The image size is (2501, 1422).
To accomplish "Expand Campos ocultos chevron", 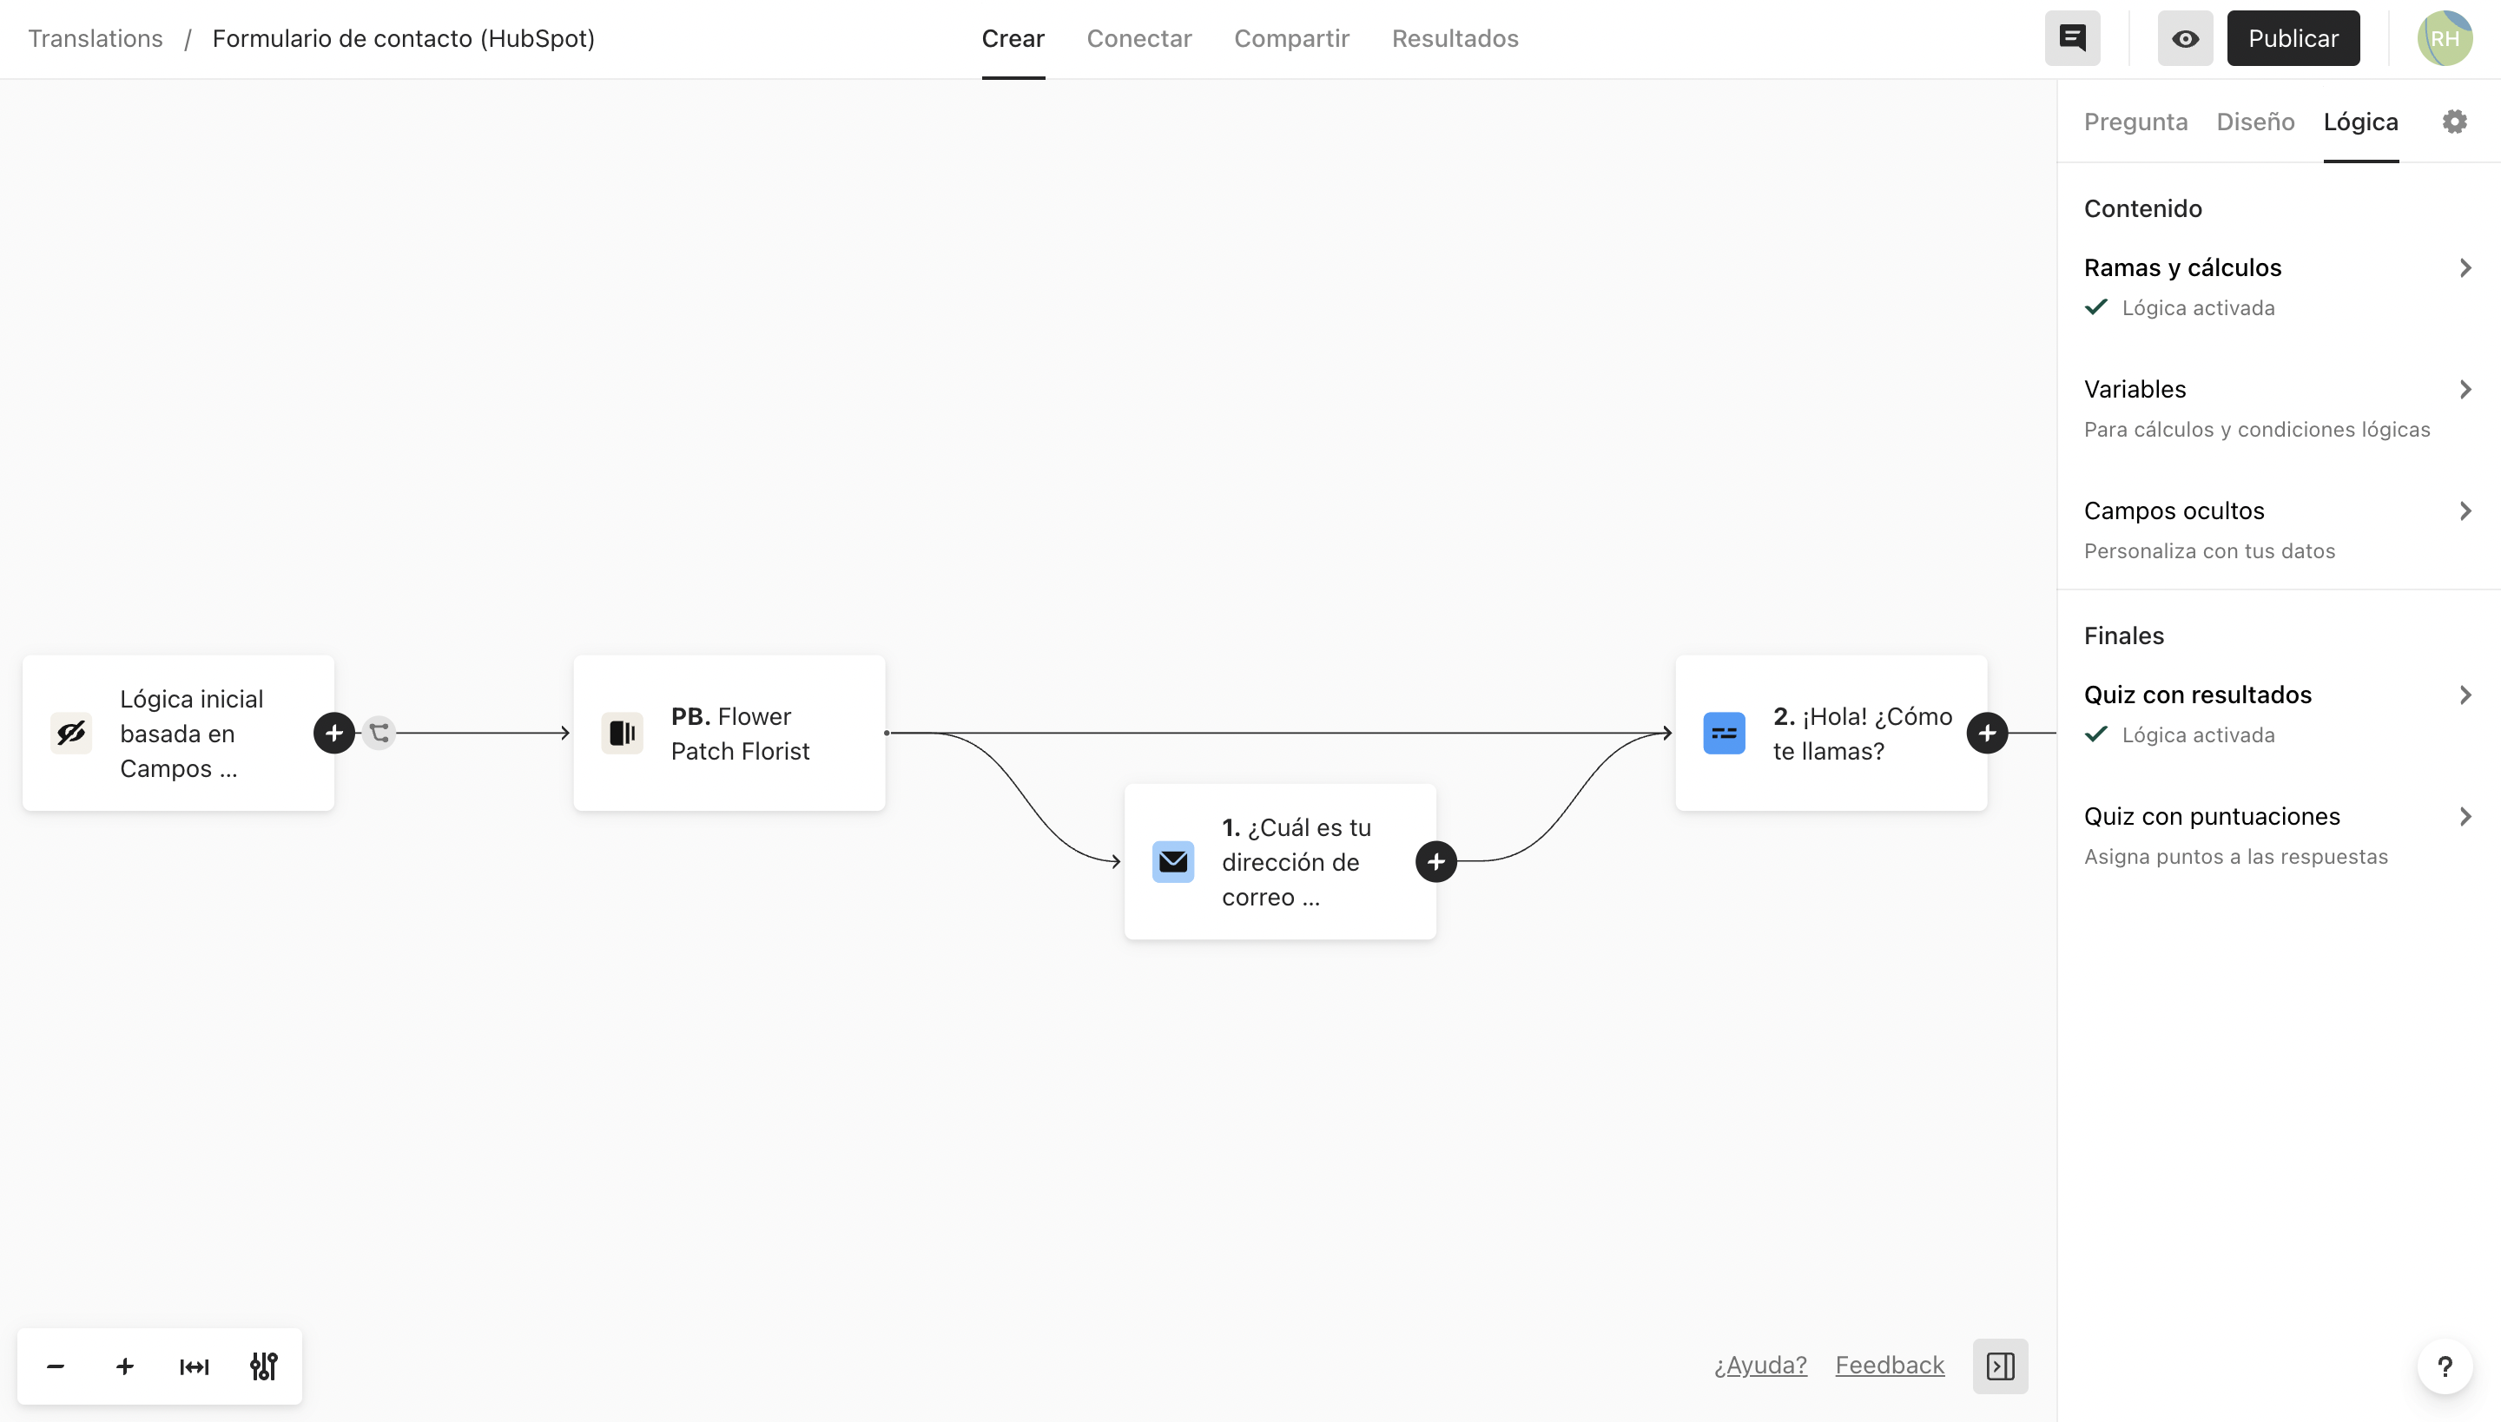I will (x=2465, y=510).
